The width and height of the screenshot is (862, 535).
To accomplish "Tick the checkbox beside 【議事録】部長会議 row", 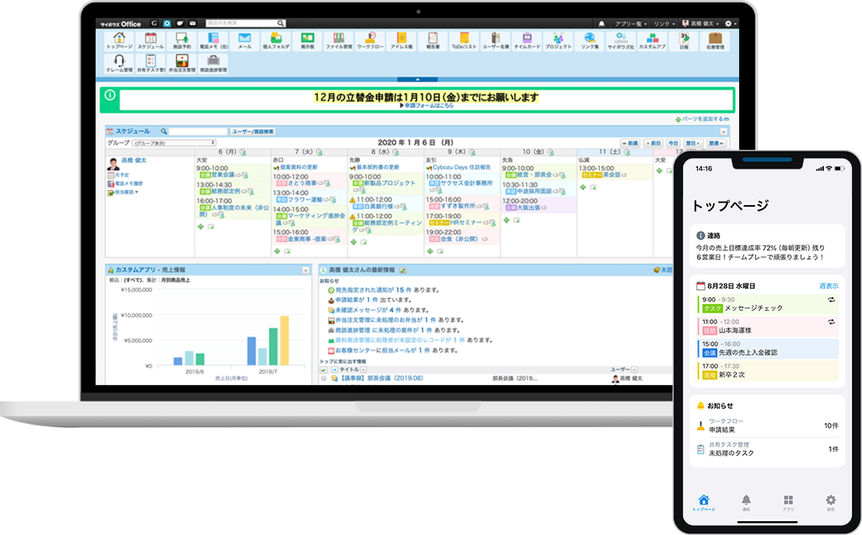I will point(325,379).
